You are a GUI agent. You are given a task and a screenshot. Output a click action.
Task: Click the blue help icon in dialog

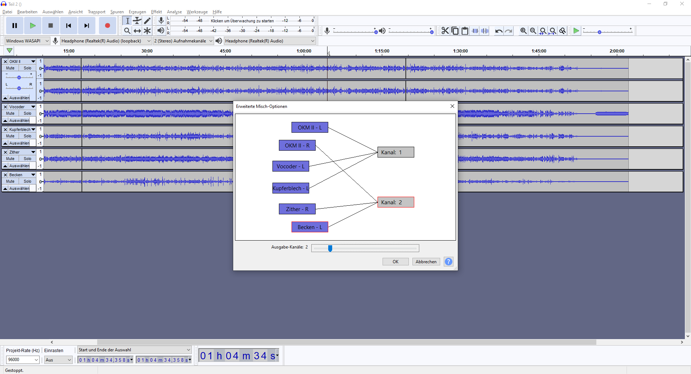click(448, 262)
